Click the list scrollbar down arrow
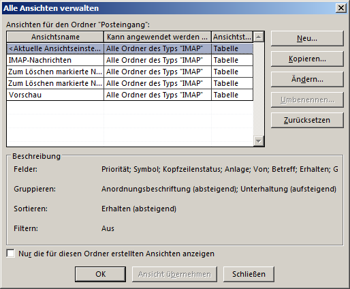This screenshot has height=289, width=350. pos(259,141)
